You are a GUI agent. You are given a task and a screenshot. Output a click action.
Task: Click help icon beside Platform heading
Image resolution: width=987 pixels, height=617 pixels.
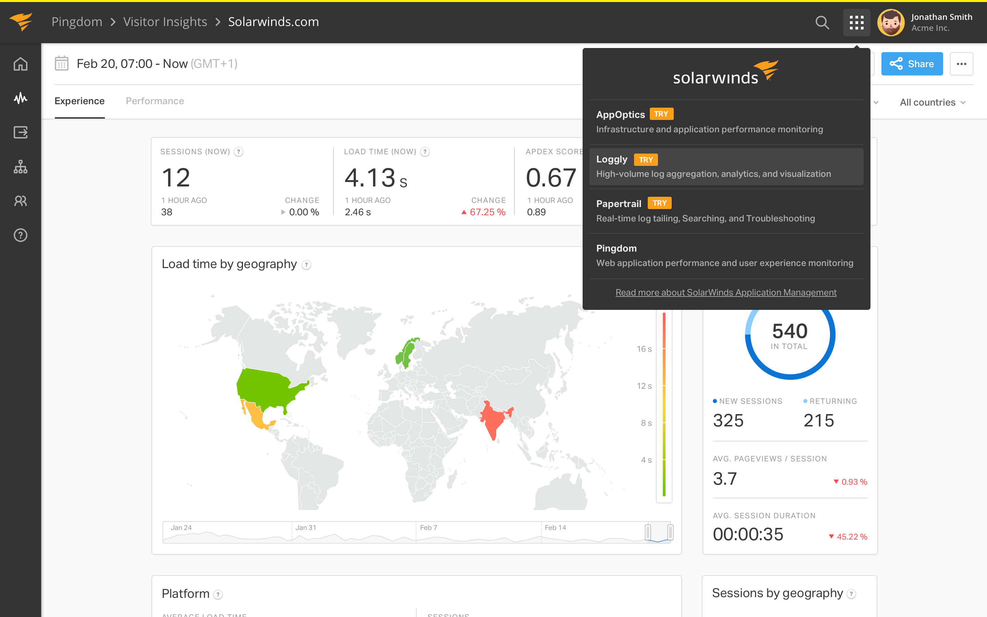click(218, 595)
